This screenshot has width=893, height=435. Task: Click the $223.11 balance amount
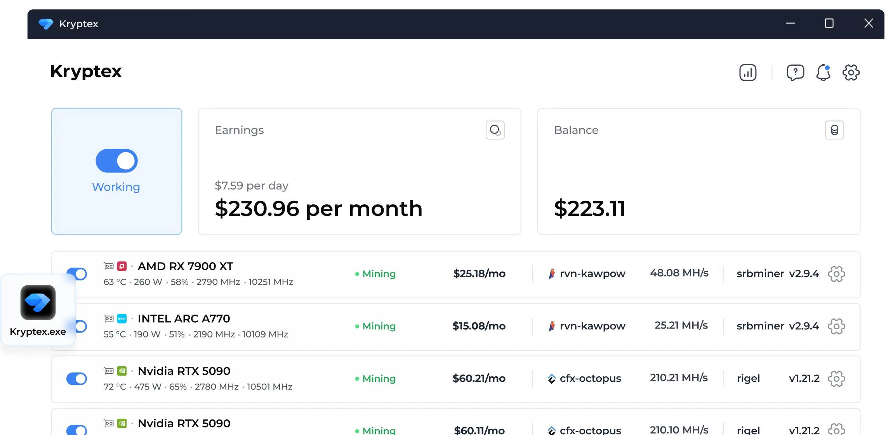tap(590, 209)
